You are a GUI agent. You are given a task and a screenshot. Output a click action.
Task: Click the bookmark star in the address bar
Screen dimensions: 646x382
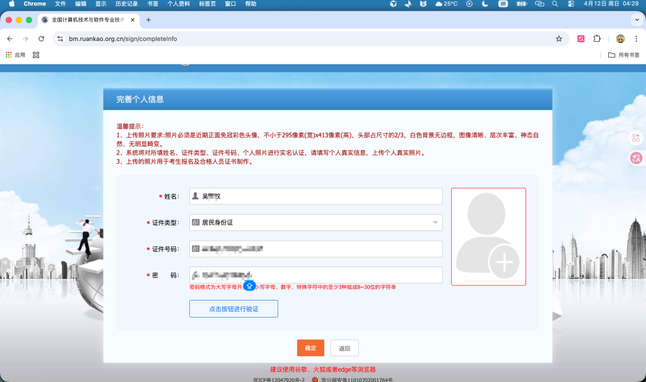point(558,39)
